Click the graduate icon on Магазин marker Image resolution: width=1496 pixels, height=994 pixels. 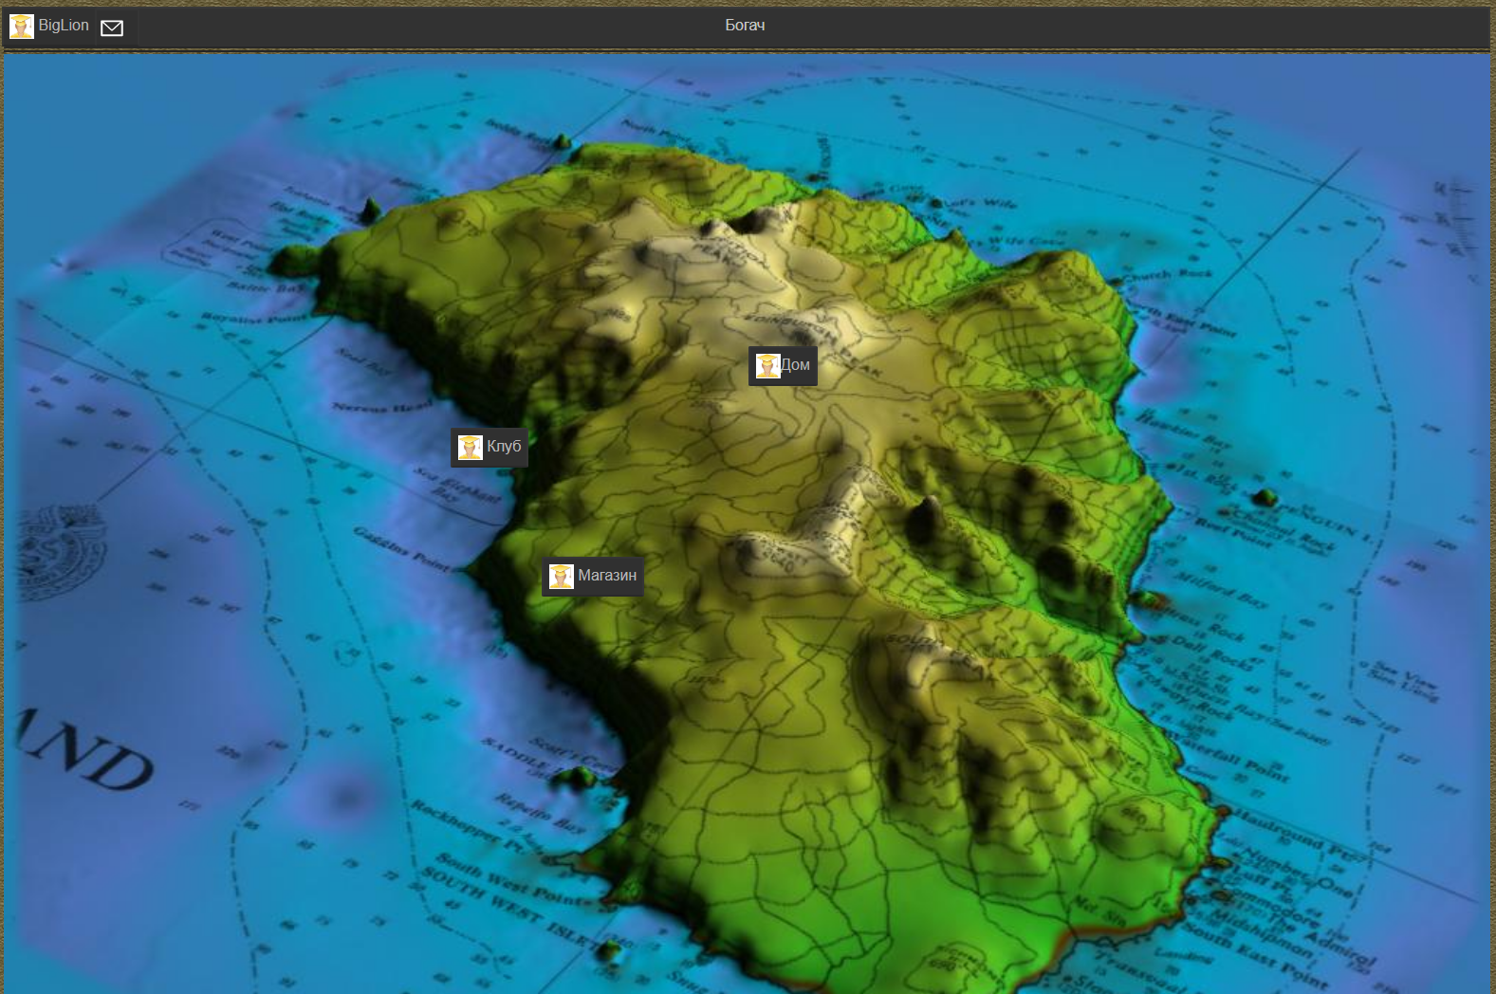coord(562,576)
